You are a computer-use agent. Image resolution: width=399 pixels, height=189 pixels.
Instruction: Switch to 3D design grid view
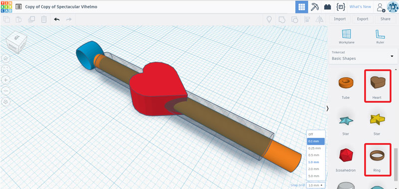(x=302, y=7)
